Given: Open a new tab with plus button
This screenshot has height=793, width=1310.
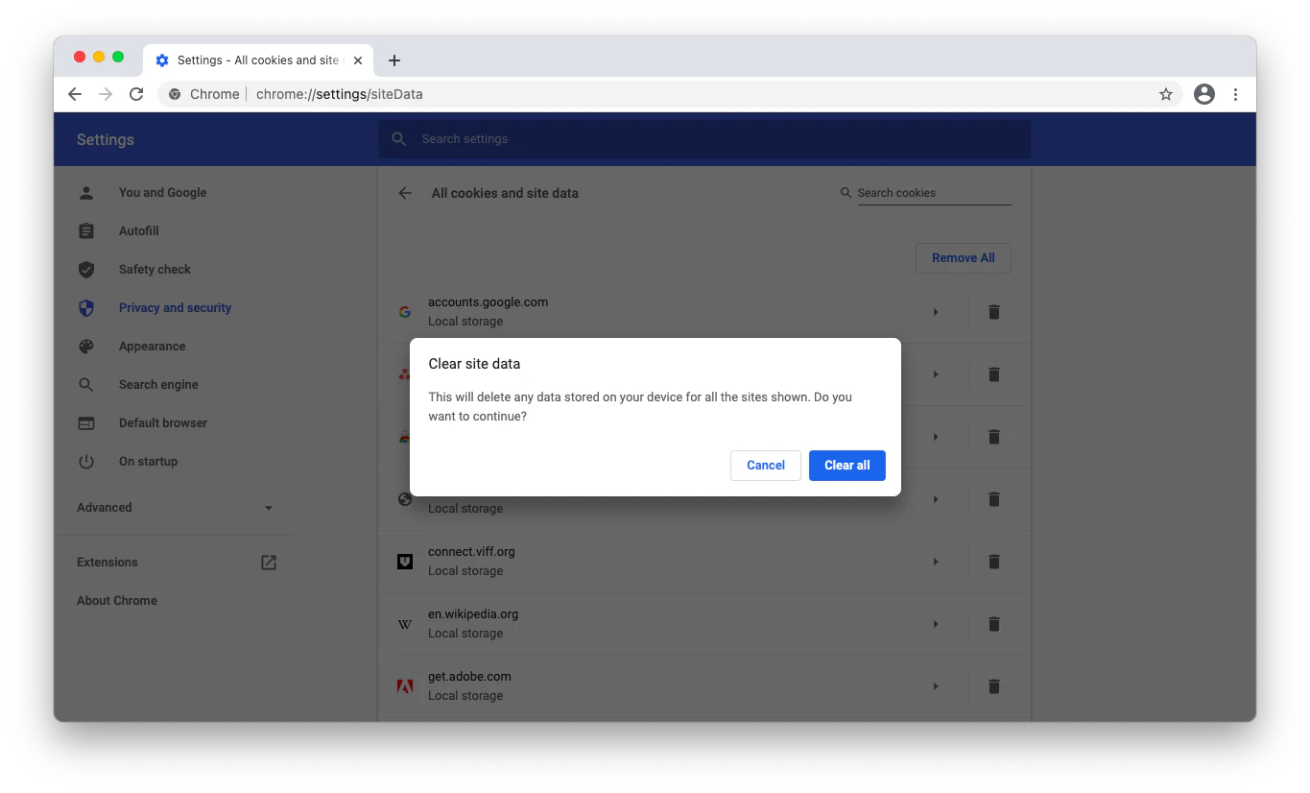Looking at the screenshot, I should [394, 60].
